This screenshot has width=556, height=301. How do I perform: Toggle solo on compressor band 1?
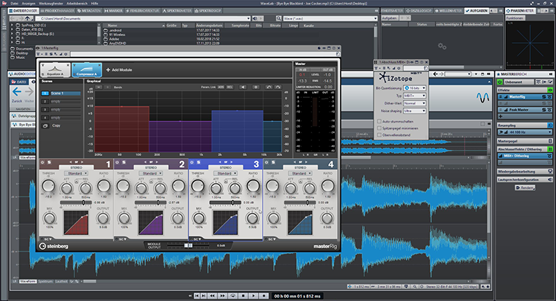click(49, 162)
